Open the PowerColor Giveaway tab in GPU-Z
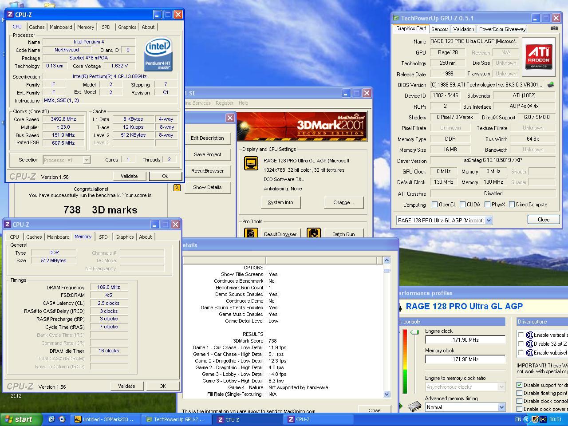568x426 pixels. [502, 29]
